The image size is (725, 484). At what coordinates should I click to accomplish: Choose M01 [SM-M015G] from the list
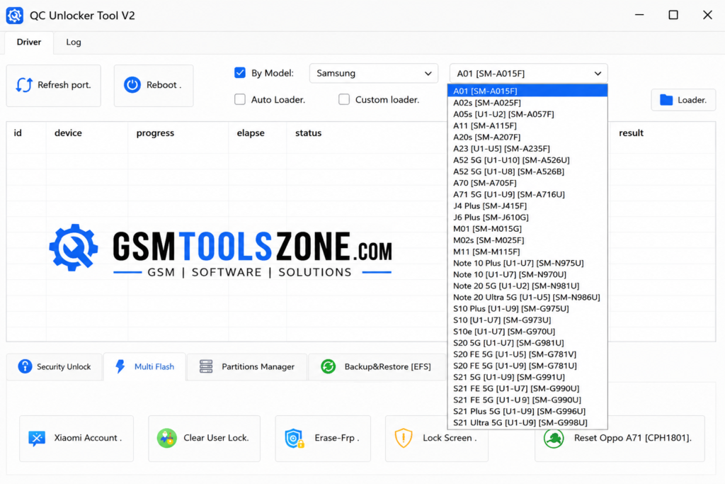click(x=527, y=229)
